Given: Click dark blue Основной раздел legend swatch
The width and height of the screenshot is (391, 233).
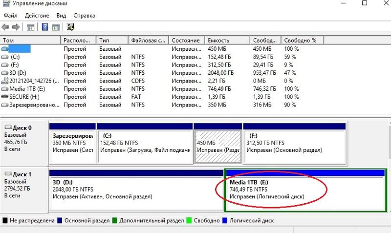Looking at the screenshot, I should point(59,220).
